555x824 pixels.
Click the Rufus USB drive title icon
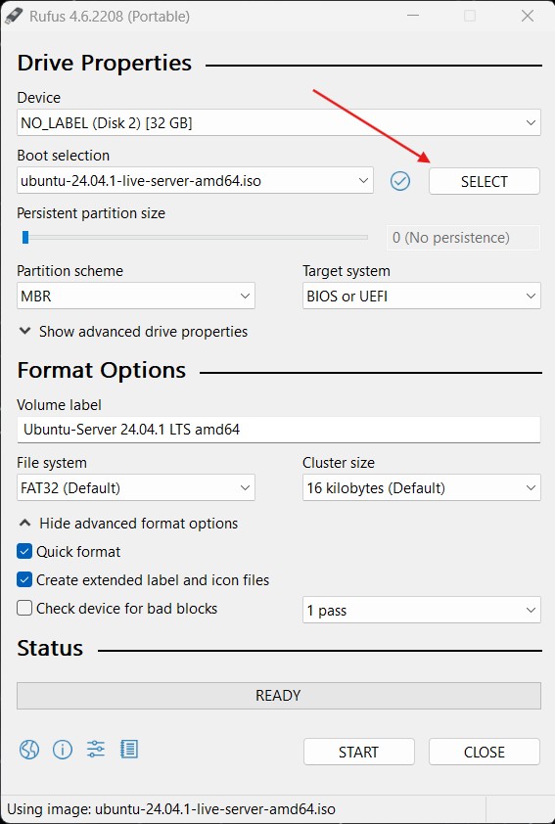click(13, 16)
